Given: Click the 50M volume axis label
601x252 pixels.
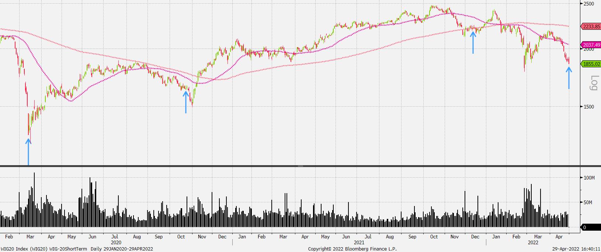Looking at the screenshot, I should click(588, 202).
